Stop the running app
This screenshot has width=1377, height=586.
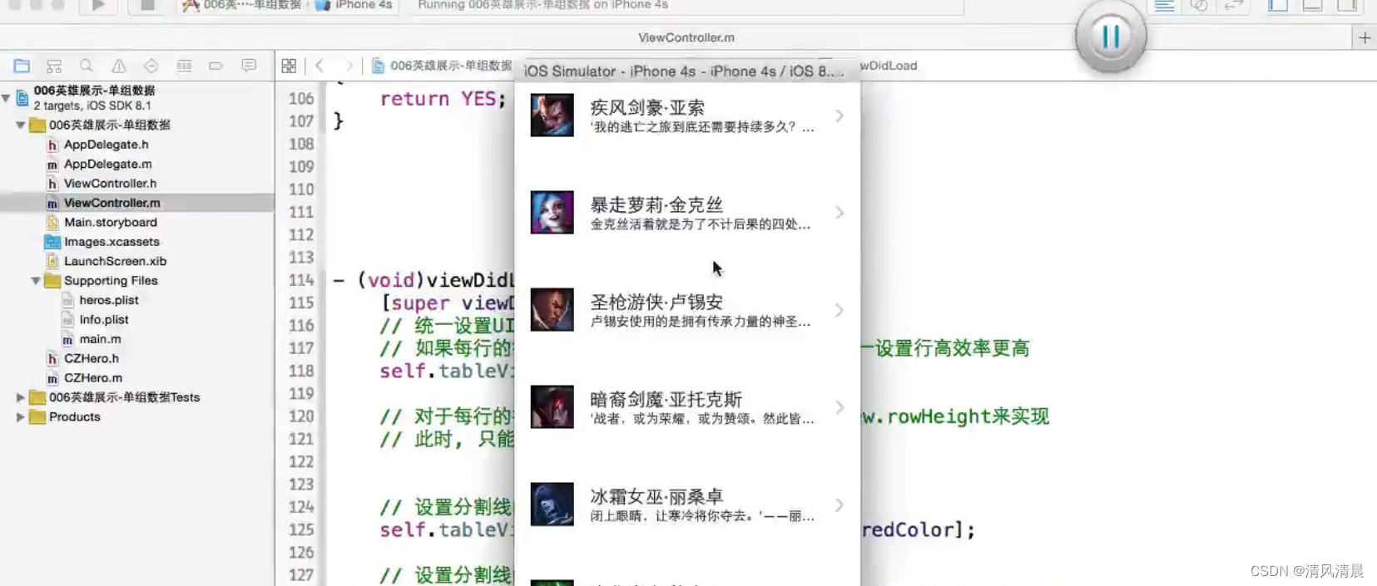click(147, 5)
